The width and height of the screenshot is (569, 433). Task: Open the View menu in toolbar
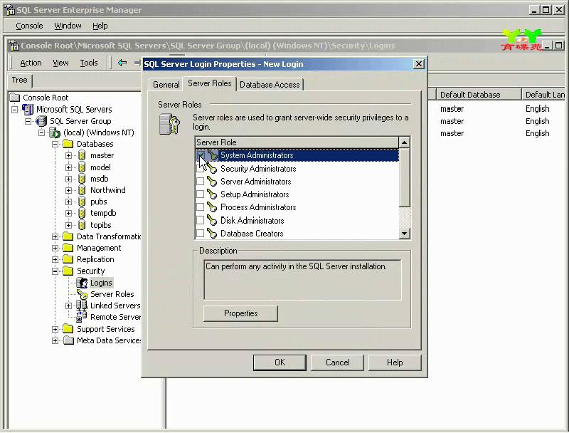coord(60,63)
